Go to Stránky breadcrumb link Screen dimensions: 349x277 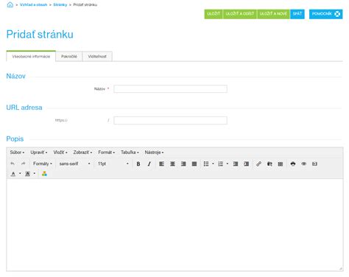tap(60, 4)
